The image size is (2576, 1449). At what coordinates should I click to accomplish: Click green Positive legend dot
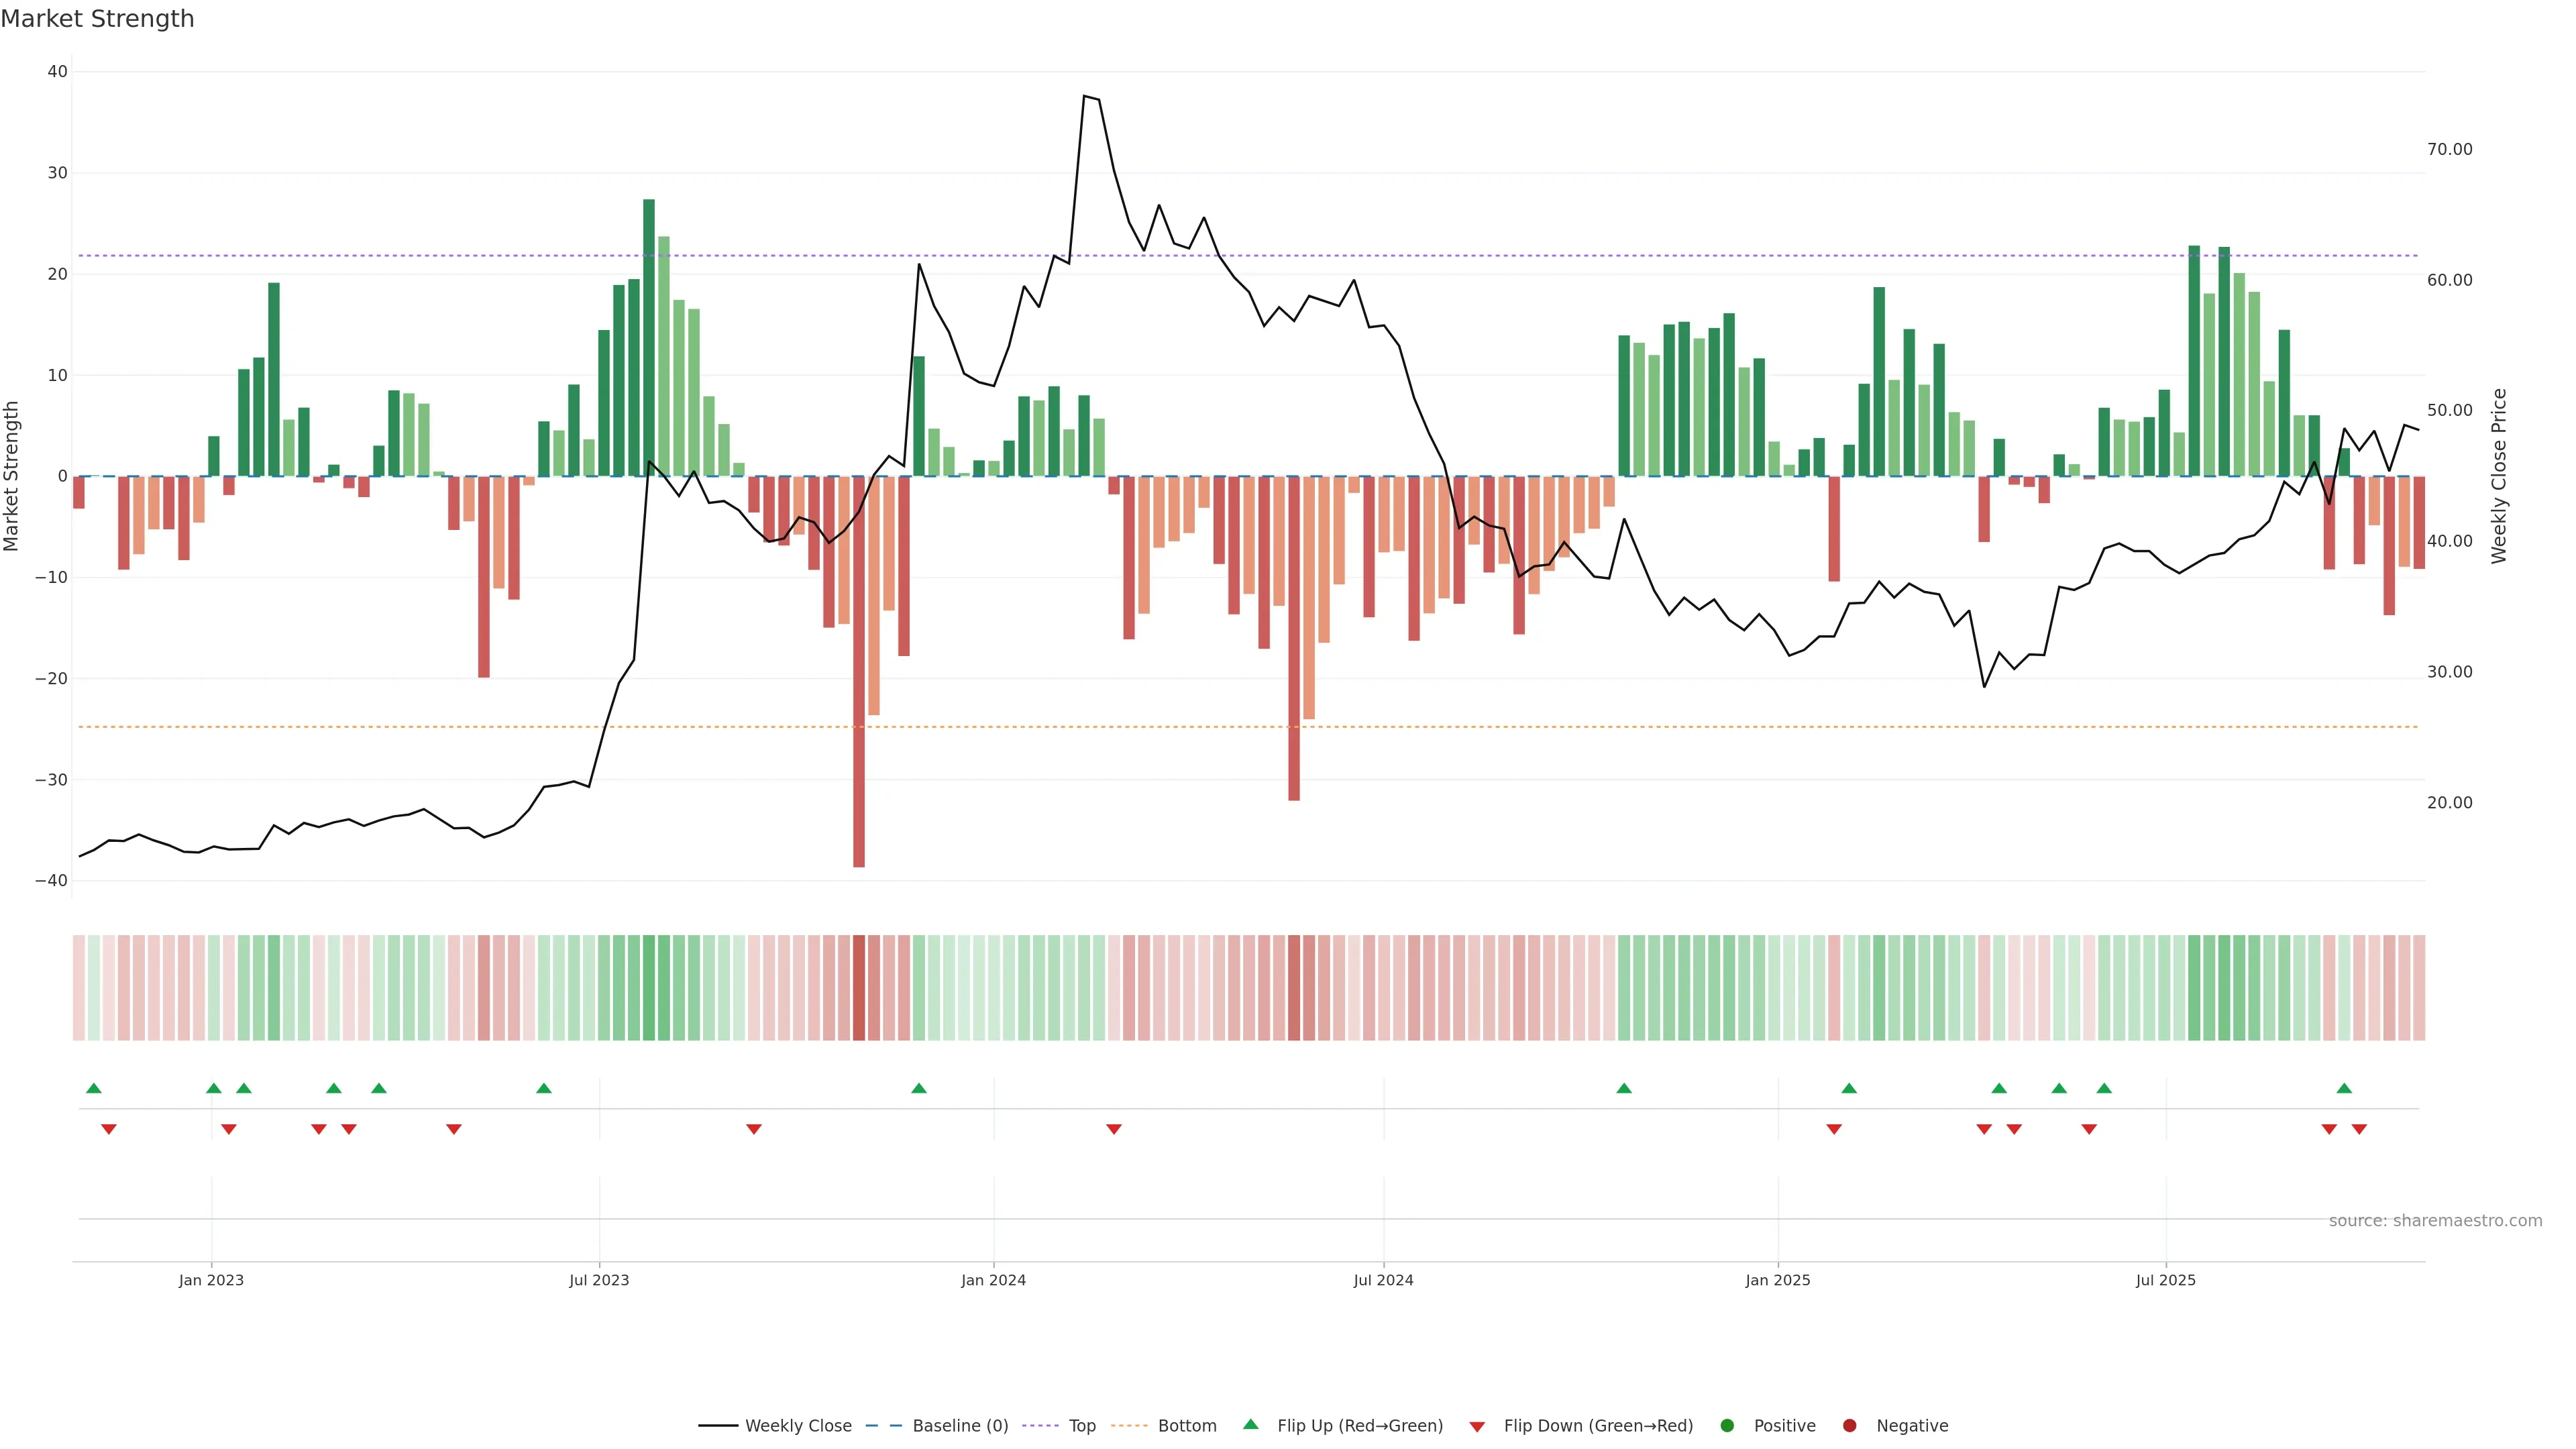point(1727,1426)
